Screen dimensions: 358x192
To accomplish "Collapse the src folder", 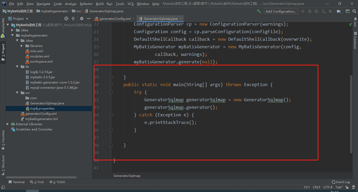I will pos(17,93).
